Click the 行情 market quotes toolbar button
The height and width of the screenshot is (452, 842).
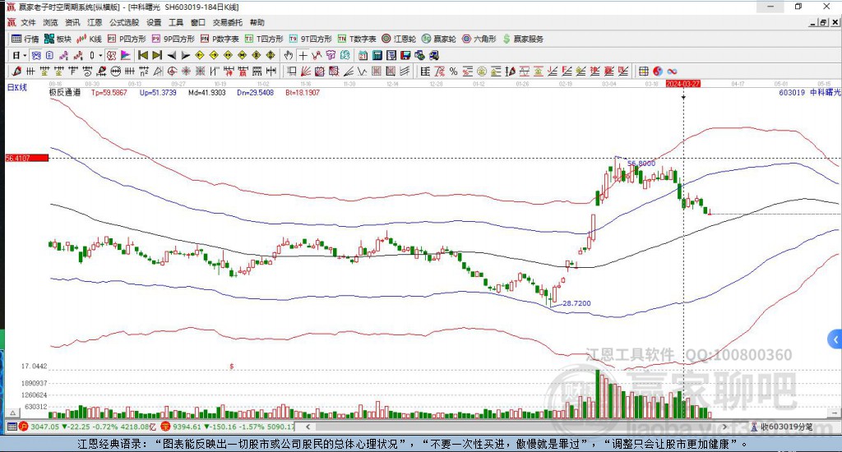pyautogui.click(x=25, y=39)
